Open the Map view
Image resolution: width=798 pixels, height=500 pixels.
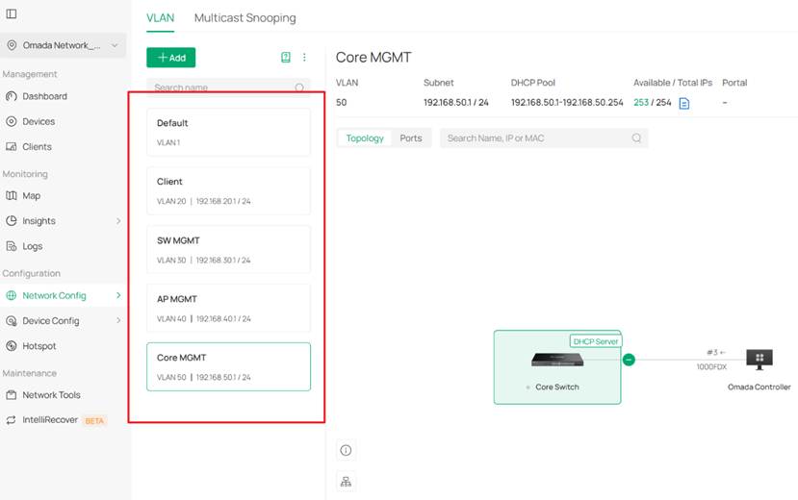pyautogui.click(x=31, y=195)
